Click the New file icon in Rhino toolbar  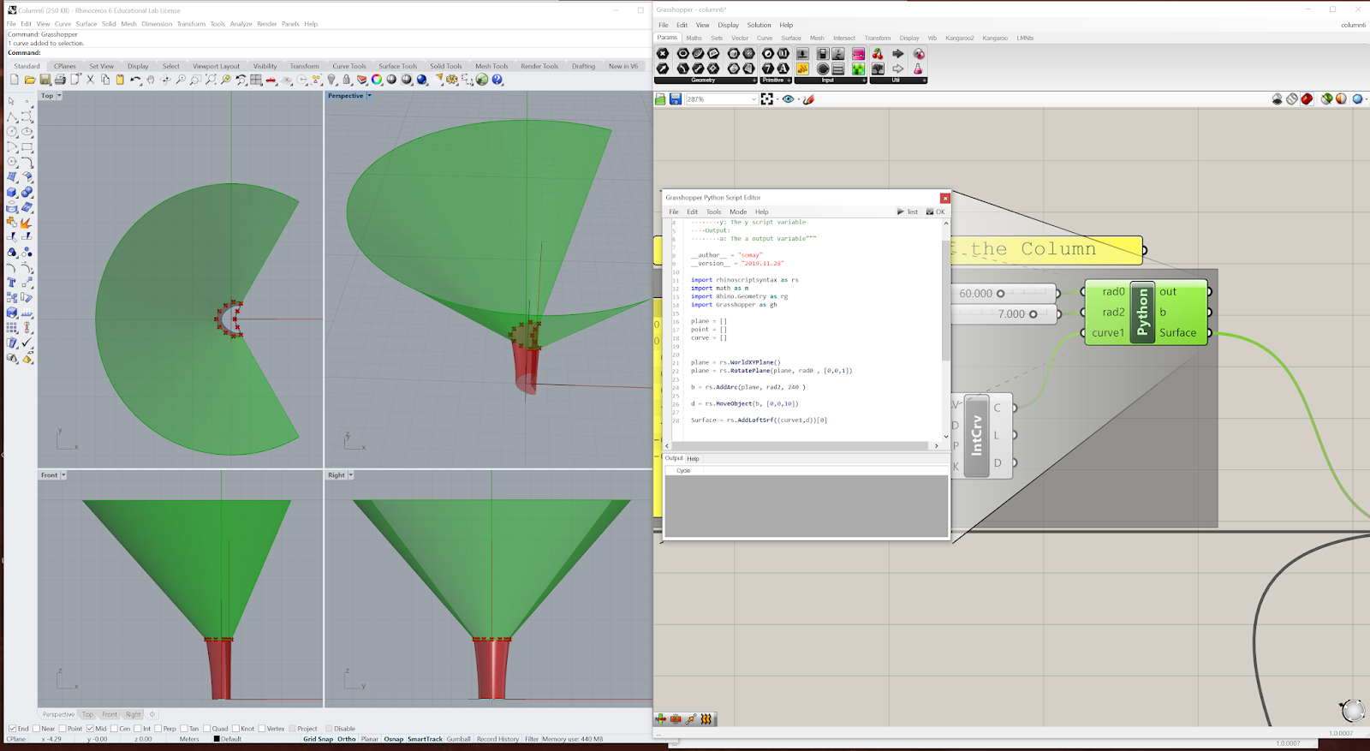[x=14, y=80]
